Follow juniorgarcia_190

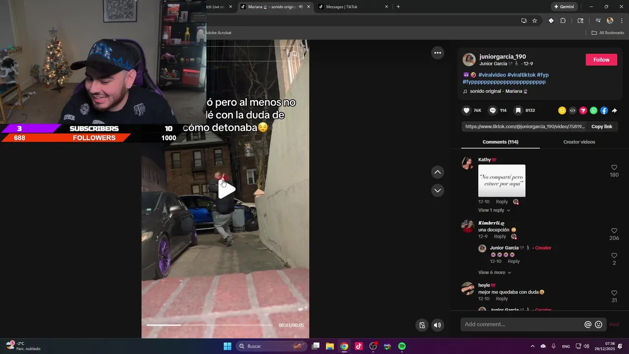[x=601, y=59]
